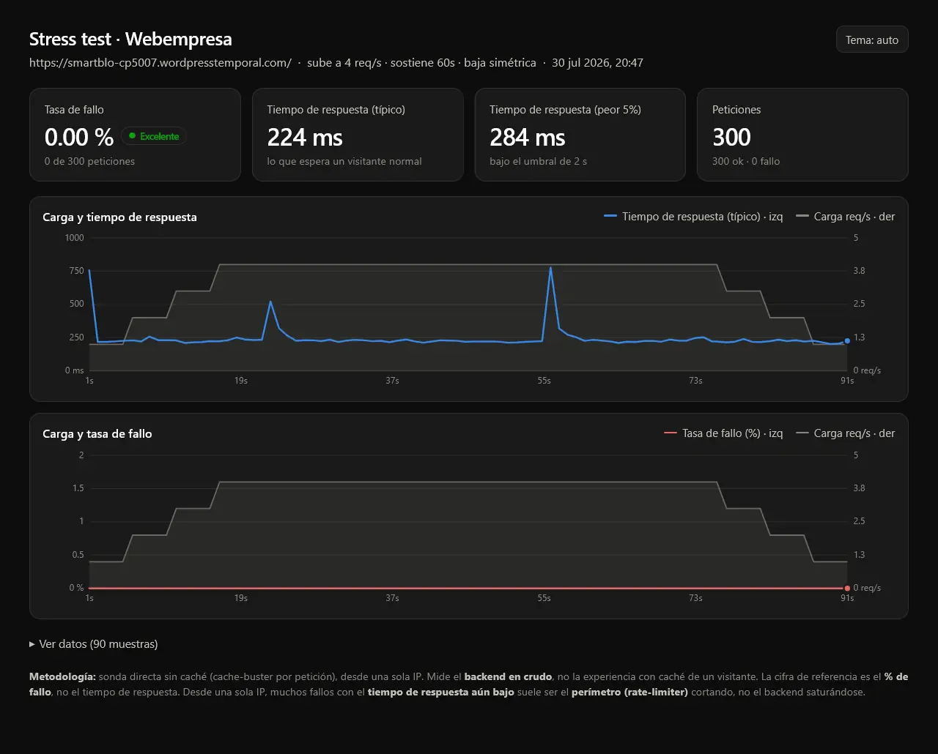
Task: Select the test URL smartblo-cp5007.wordpresstemporal.com
Action: pos(160,63)
